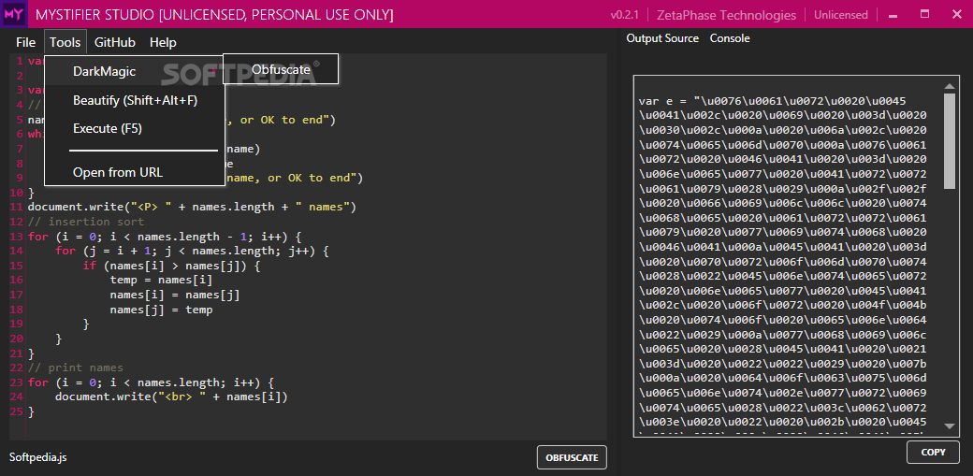Close the Mystifier Studio window

955,14
